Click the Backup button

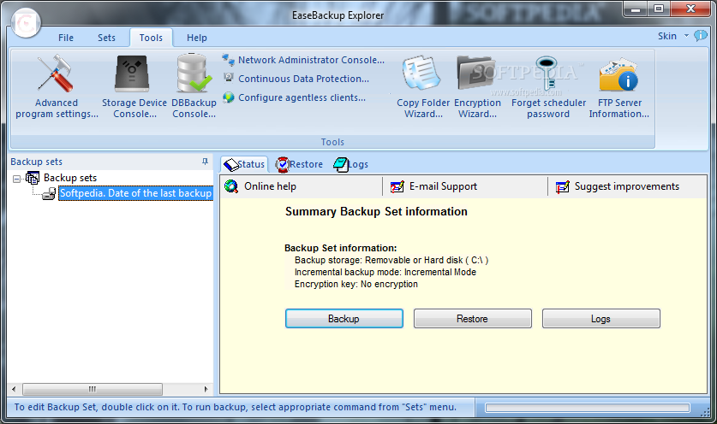coord(344,319)
